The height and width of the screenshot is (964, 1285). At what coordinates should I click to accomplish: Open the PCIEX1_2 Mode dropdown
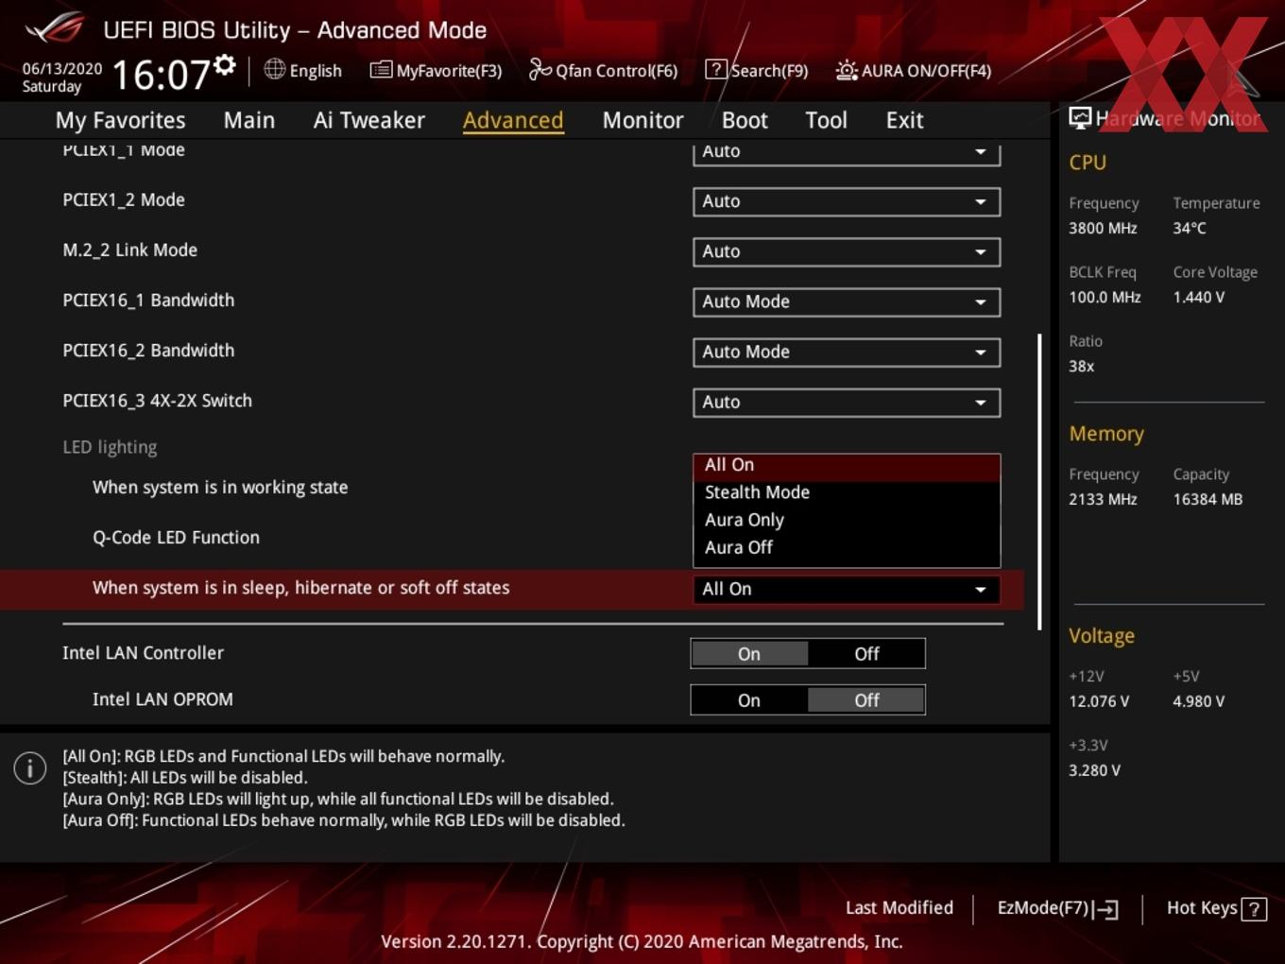tap(847, 201)
